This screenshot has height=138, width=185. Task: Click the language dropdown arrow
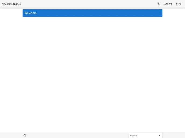159,136
